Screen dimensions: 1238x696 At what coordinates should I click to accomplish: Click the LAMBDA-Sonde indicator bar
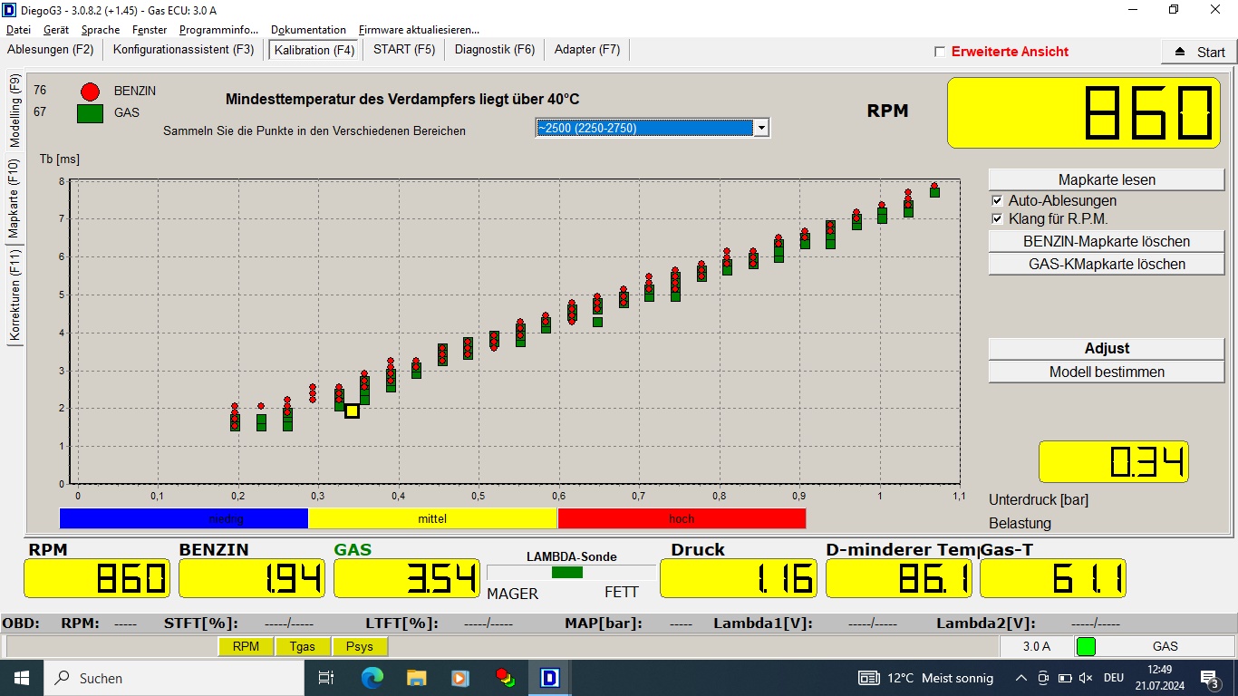[571, 573]
